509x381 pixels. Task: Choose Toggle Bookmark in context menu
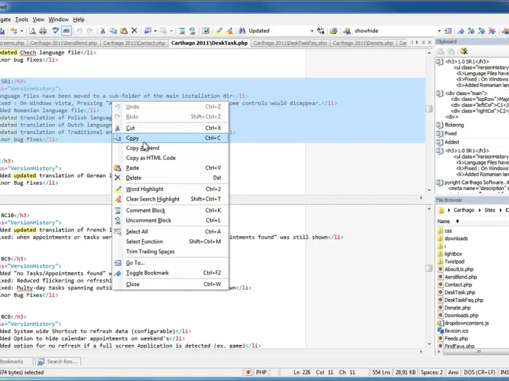(x=170, y=273)
